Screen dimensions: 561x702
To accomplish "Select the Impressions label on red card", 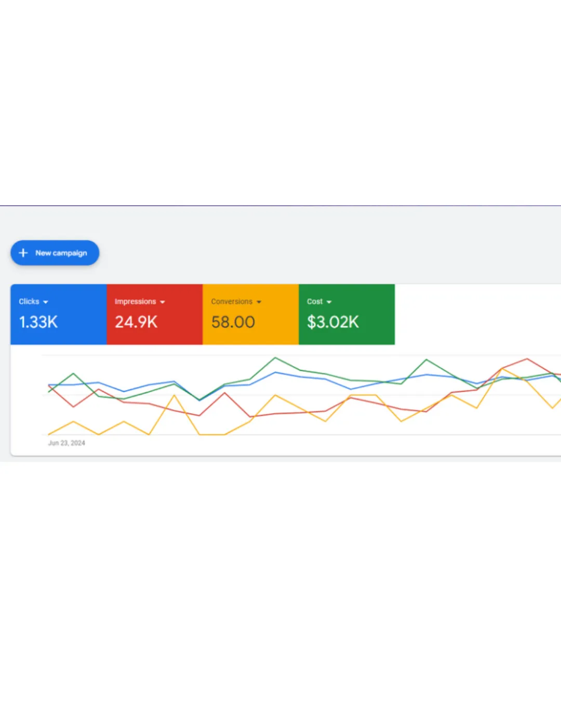I will pyautogui.click(x=135, y=302).
